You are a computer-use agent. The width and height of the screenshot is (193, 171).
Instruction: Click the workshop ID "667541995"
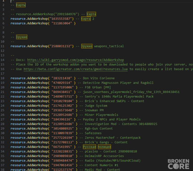[x=62, y=147]
